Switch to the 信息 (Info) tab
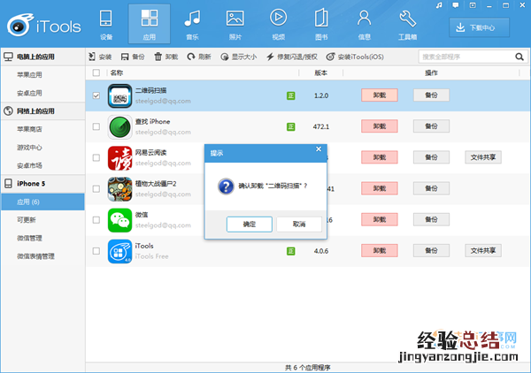The width and height of the screenshot is (531, 373). click(365, 24)
